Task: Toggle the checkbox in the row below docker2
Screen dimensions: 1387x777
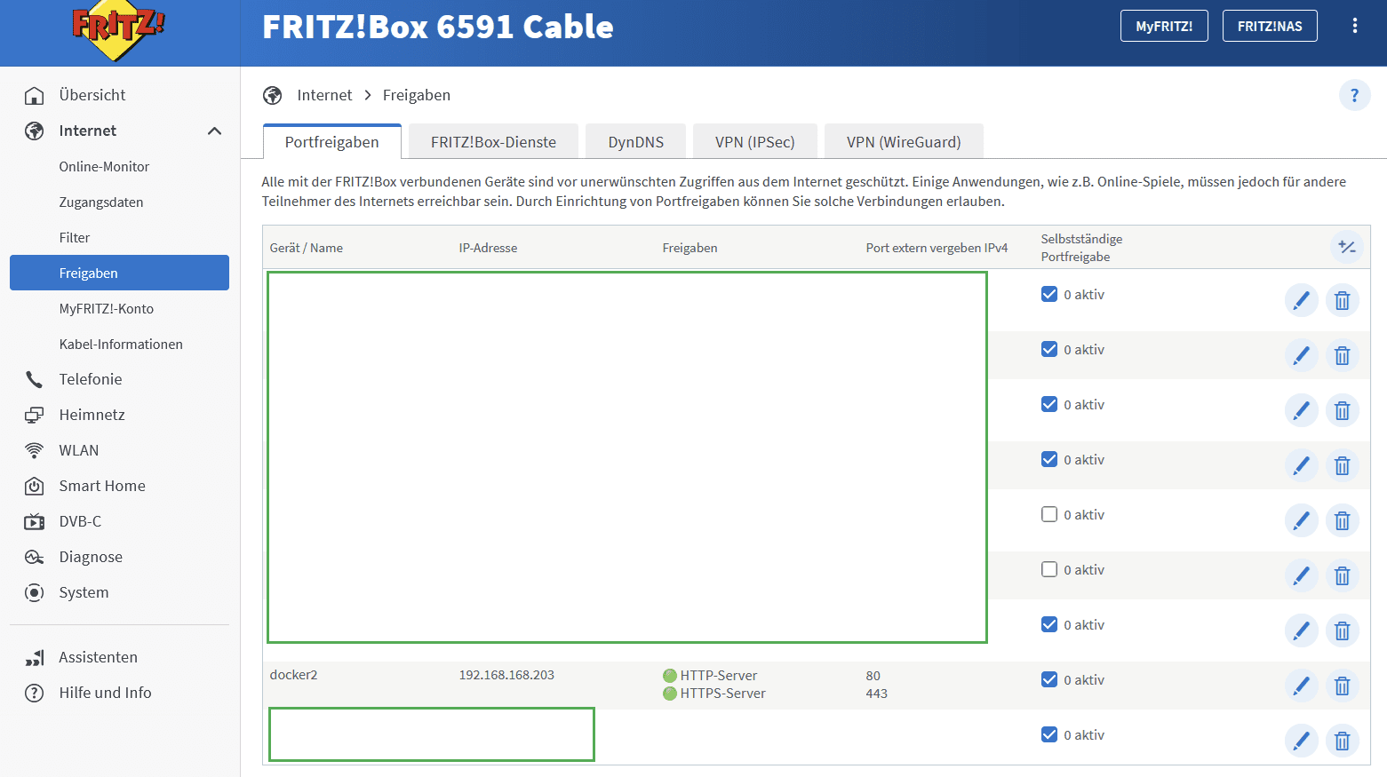Action: 1049,734
